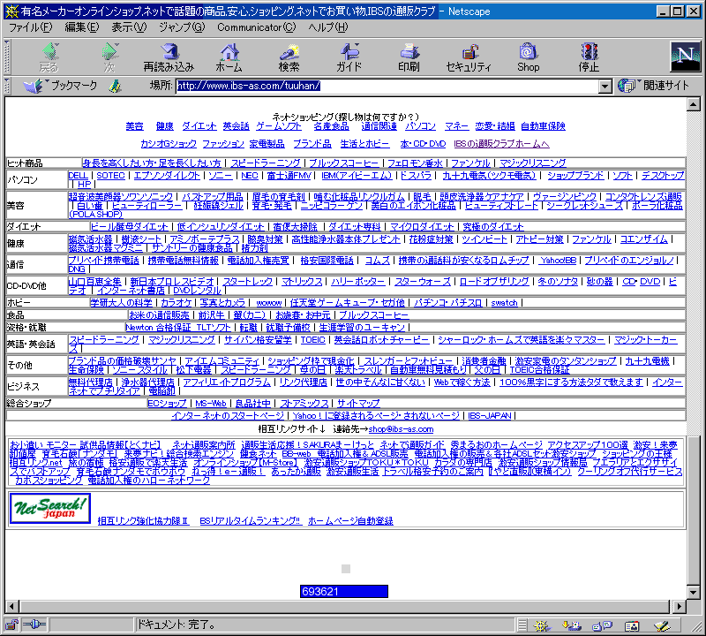Click the NetSearch japan banner image
Screen dimensions: 706x636
50,509
